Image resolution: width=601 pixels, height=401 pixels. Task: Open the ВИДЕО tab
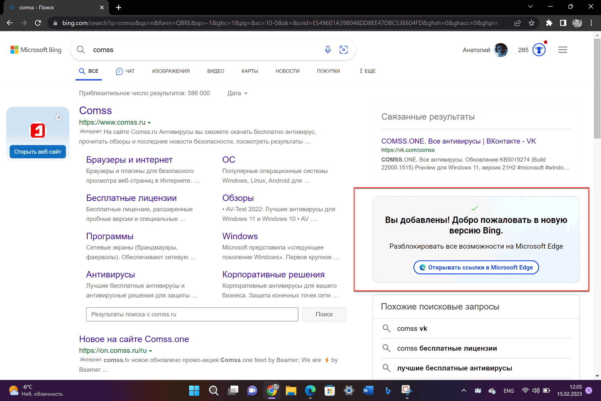[x=216, y=71]
